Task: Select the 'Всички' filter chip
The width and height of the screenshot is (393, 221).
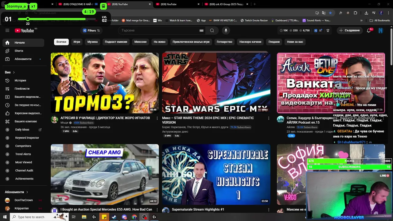Action: 61,42
